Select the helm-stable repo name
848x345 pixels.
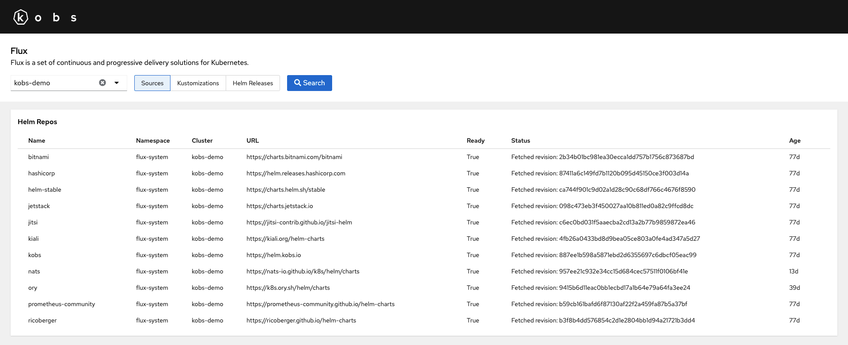point(45,190)
